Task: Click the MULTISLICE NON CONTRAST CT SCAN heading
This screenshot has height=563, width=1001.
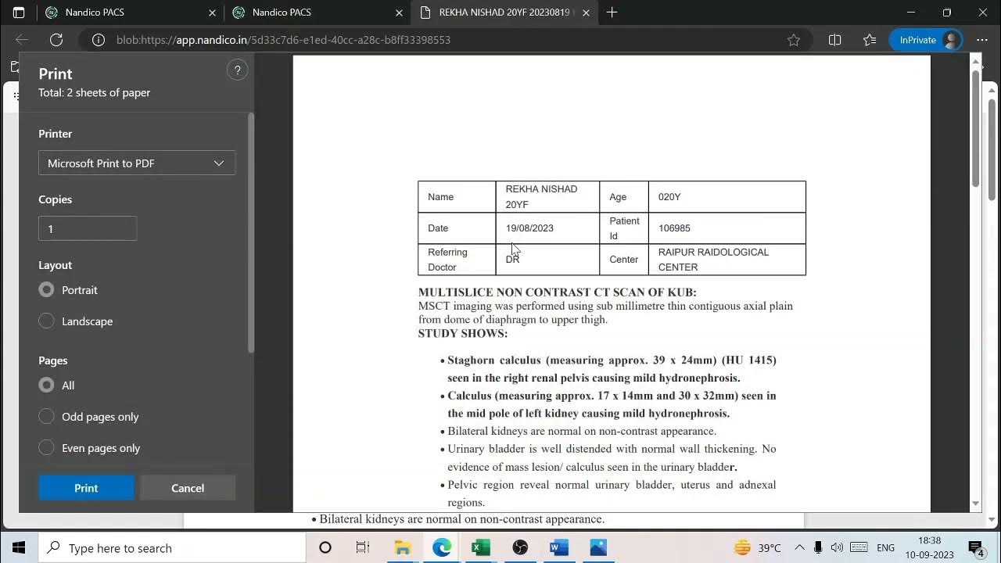Action: coord(557,292)
